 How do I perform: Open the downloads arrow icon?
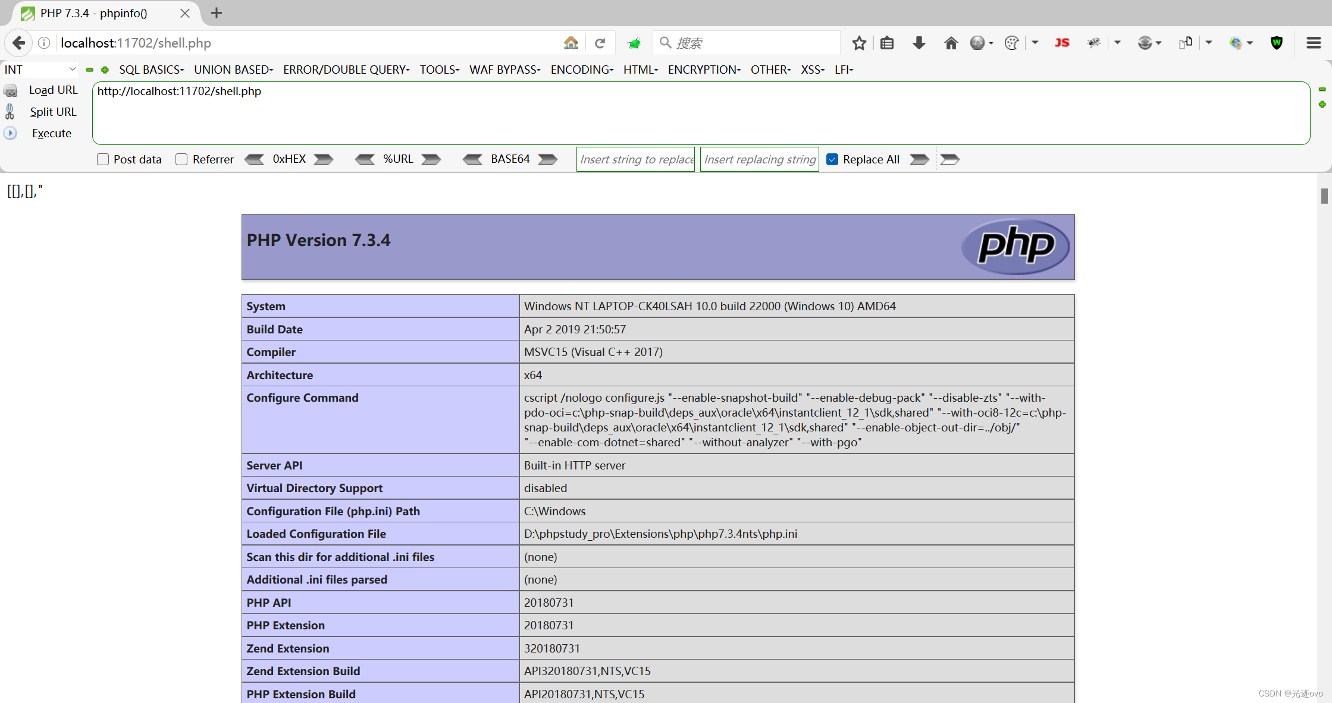[x=919, y=43]
